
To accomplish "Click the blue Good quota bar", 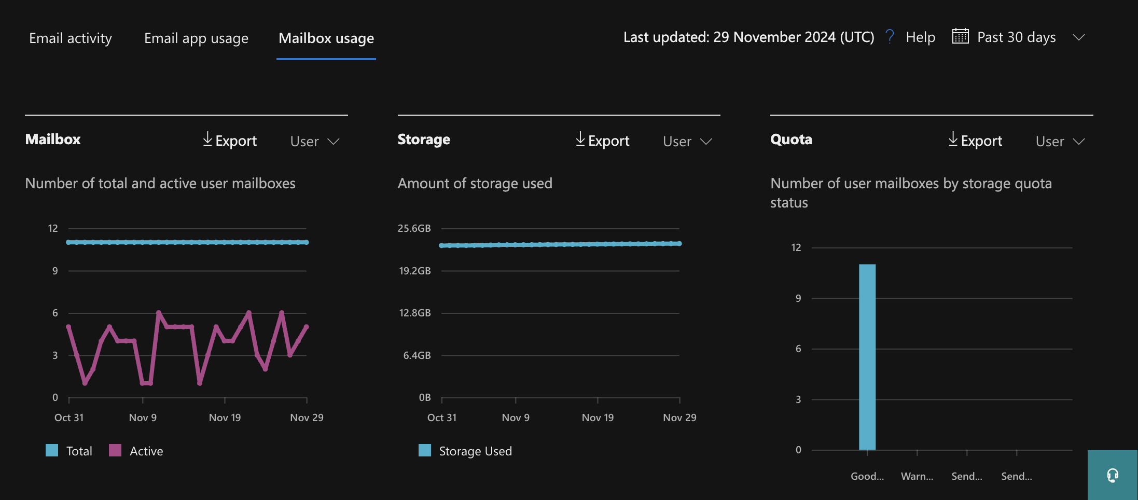I will point(867,357).
